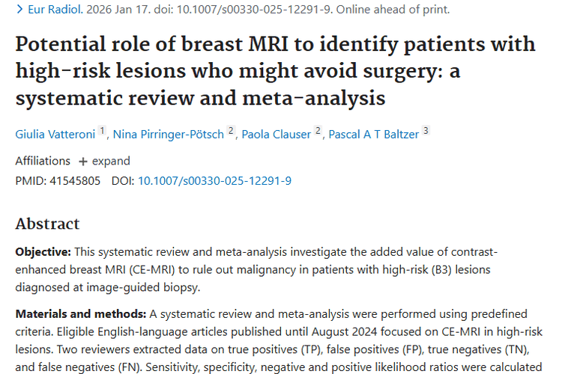Open author Nina Pirringer-Pötsch's link

(169, 134)
